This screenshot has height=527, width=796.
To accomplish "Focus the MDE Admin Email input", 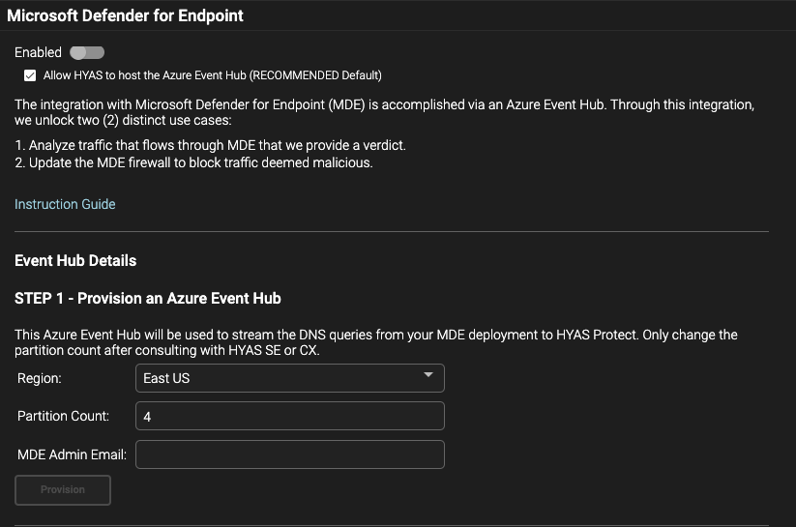I will 290,454.
